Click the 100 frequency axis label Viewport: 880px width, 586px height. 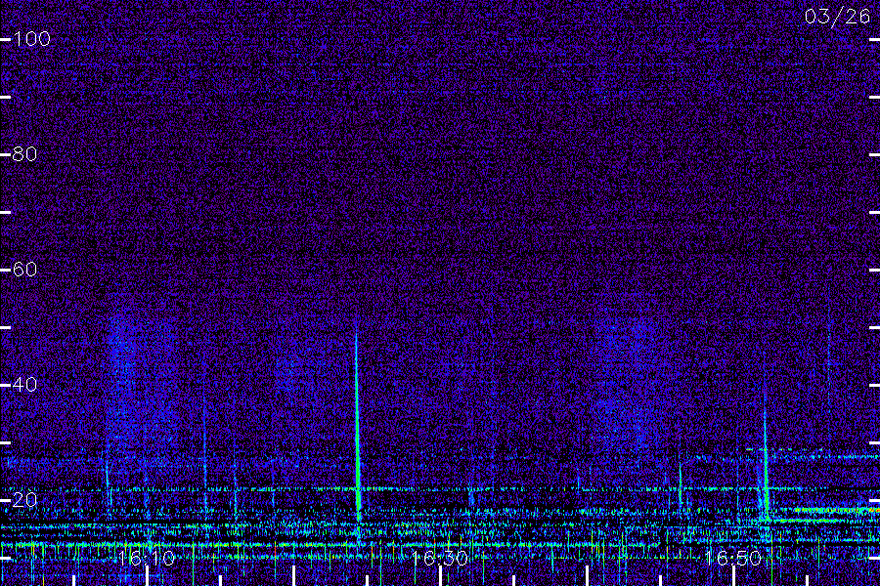pos(31,39)
